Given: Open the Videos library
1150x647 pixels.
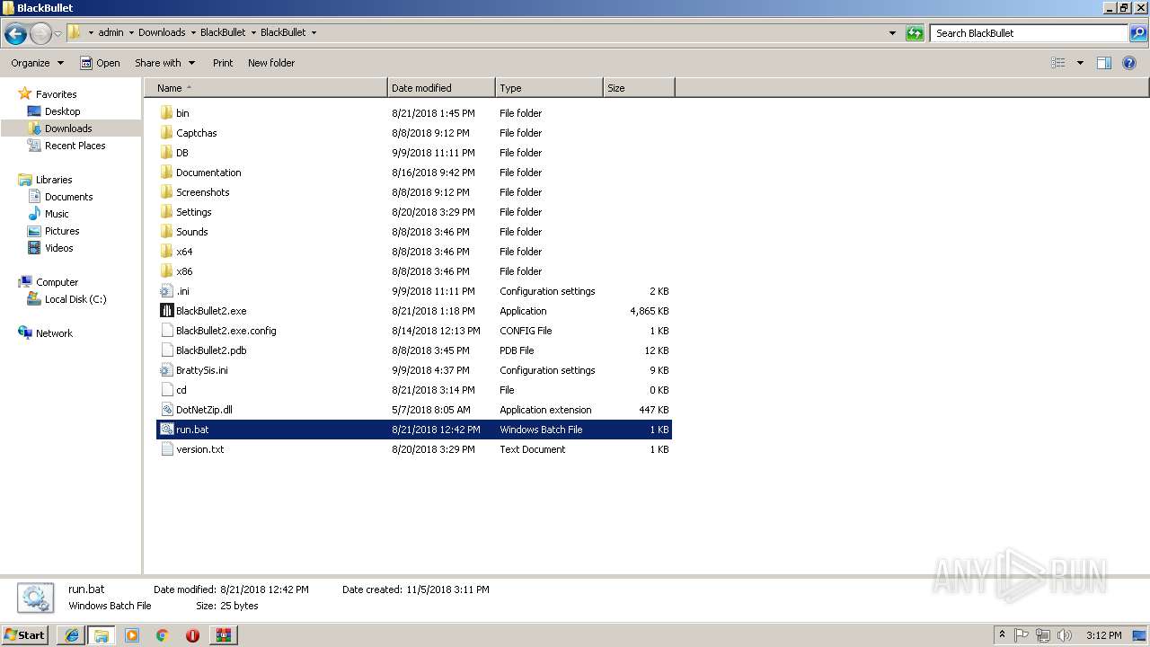Looking at the screenshot, I should [58, 248].
